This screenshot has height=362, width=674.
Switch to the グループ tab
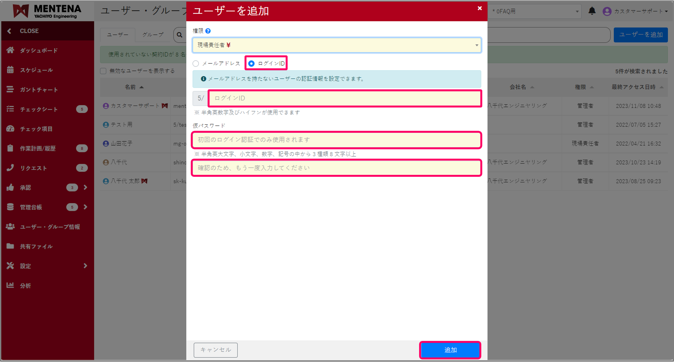click(x=152, y=35)
